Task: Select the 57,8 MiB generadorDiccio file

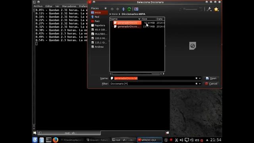Action: [x=127, y=23]
